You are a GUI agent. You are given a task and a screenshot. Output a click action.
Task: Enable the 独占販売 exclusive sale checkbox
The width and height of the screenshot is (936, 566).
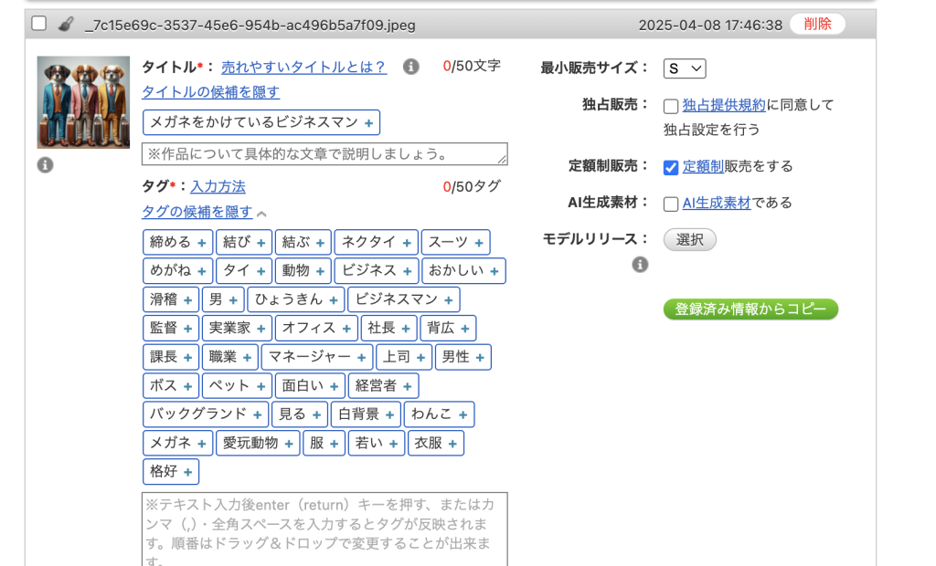(x=671, y=106)
